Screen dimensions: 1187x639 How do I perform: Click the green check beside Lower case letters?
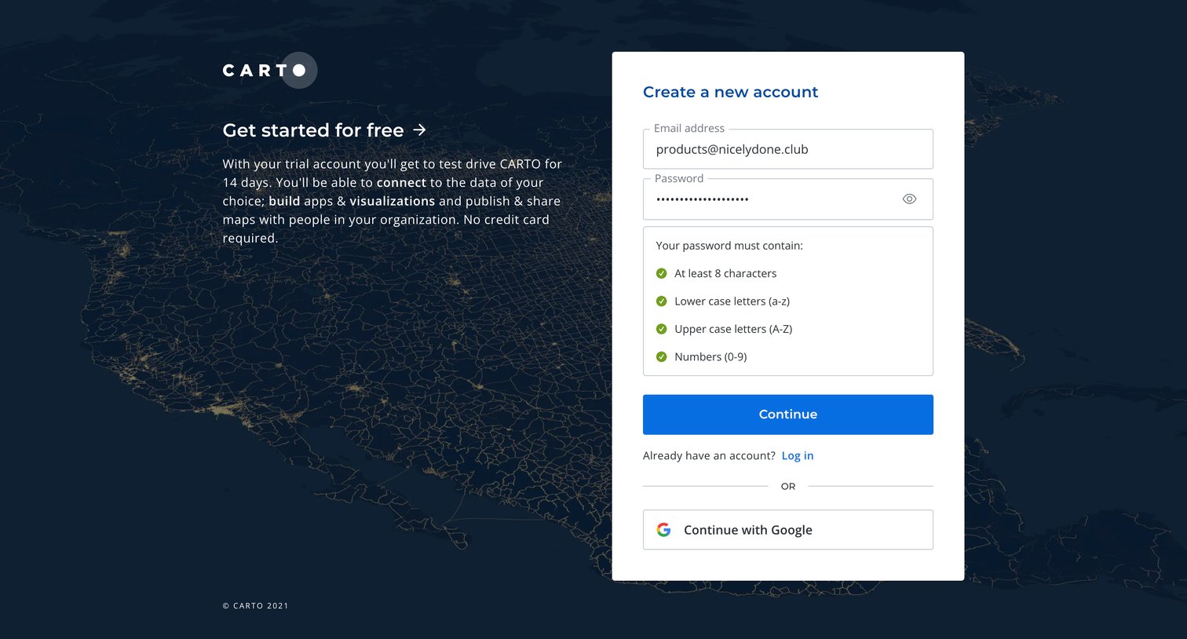click(661, 301)
